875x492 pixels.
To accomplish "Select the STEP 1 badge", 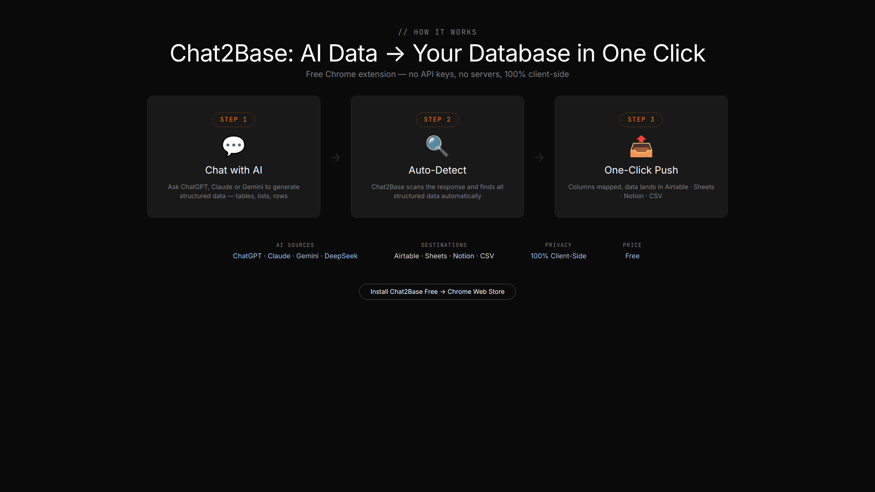I will pyautogui.click(x=233, y=120).
